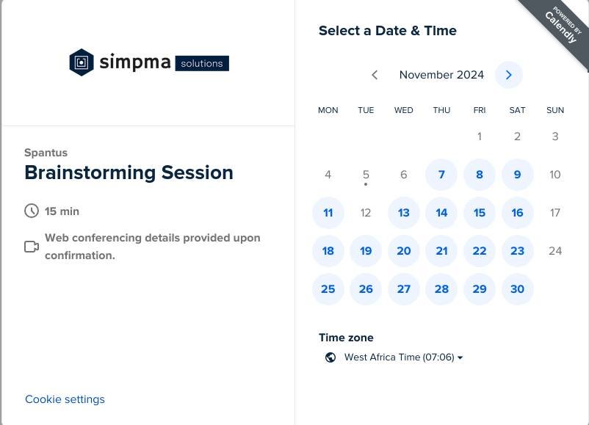Select November 8 on calendar
589x425 pixels.
click(x=480, y=175)
